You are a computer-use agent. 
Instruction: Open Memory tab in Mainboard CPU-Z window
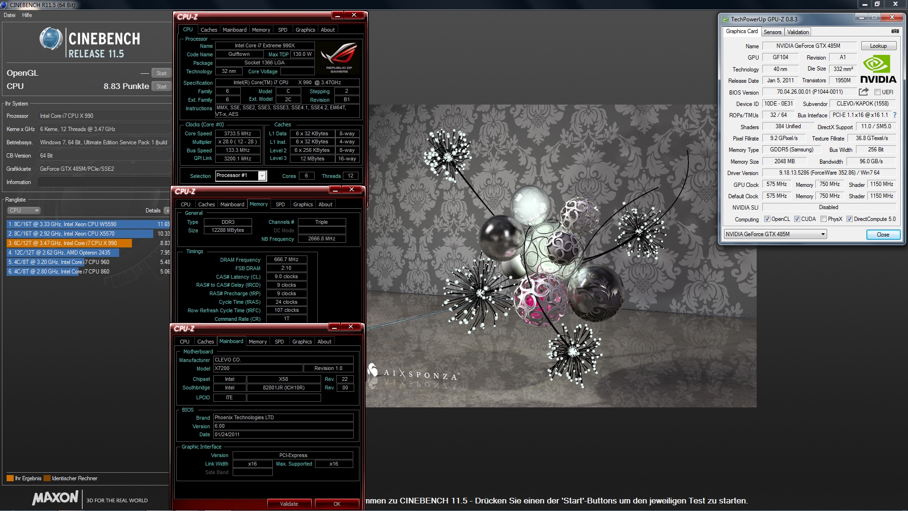coord(257,342)
